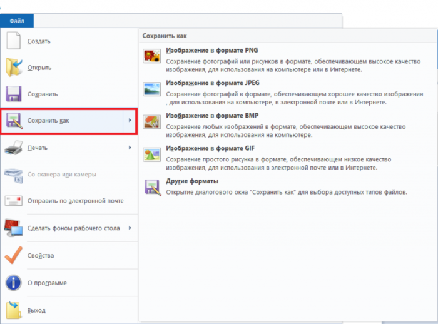Click the Открыть folder icon
Screen dimensions: 438x324
14,68
